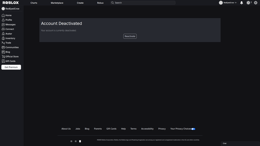Click the Roblox Corporation copyright text
260x146 pixels.
[148, 140]
